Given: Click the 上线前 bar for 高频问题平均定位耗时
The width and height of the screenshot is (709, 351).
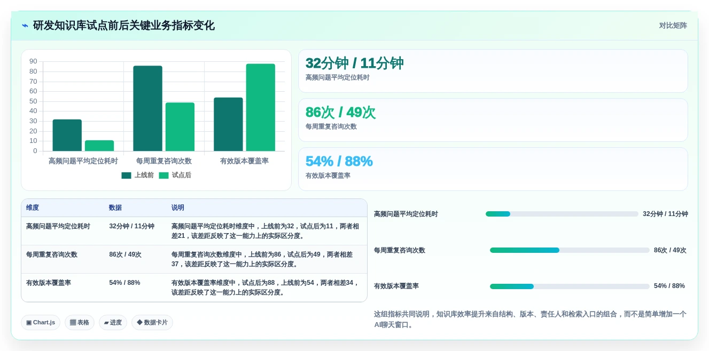Looking at the screenshot, I should click(67, 135).
